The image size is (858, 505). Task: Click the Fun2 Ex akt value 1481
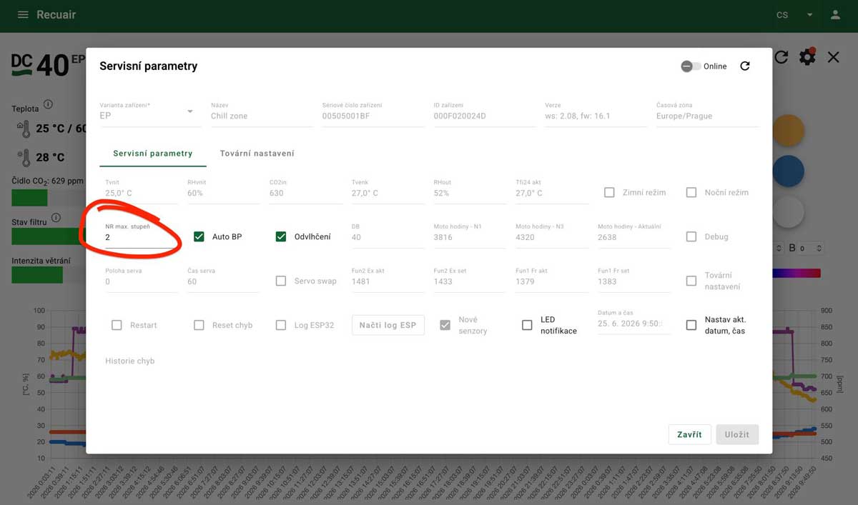(x=361, y=281)
